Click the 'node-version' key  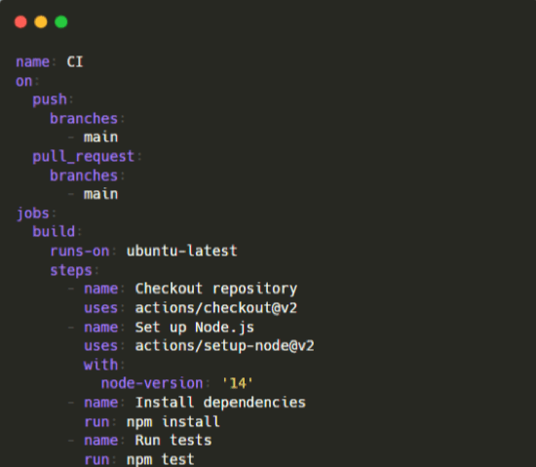(x=152, y=383)
